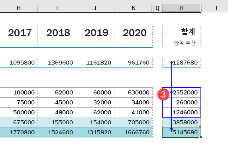Select the 62000 cell in column J
Viewport: 228px width, 153px height.
tap(95, 112)
